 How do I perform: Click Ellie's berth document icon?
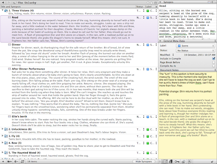[x=9, y=117]
